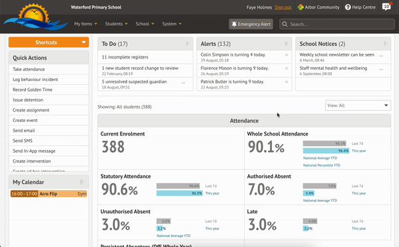The image size is (399, 247).
Task: Dismiss the Colin Simpson birthday alert
Action: [287, 55]
